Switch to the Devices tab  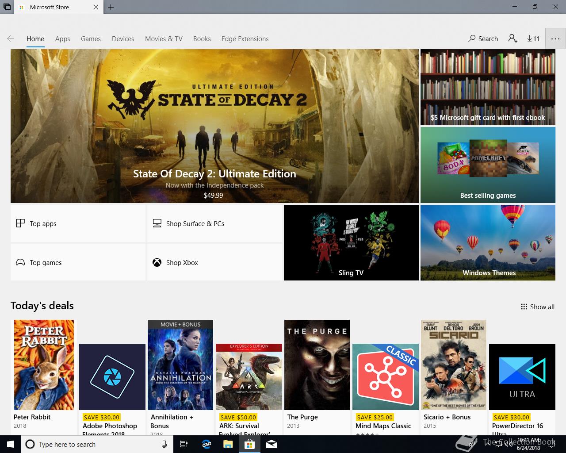tap(123, 39)
